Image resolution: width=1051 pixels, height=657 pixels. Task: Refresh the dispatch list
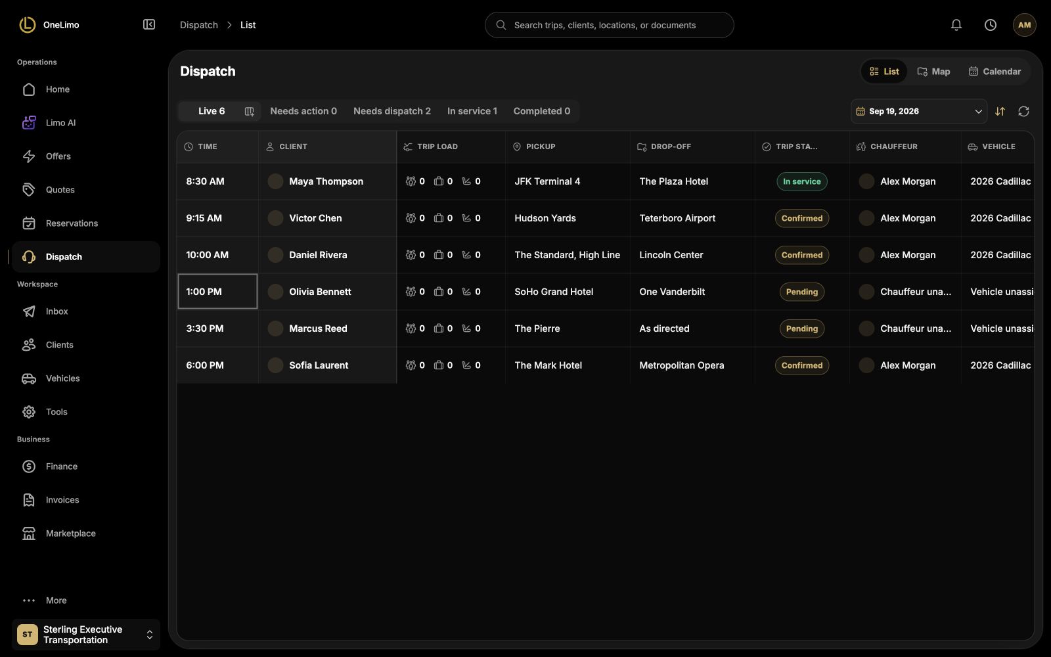(1023, 112)
